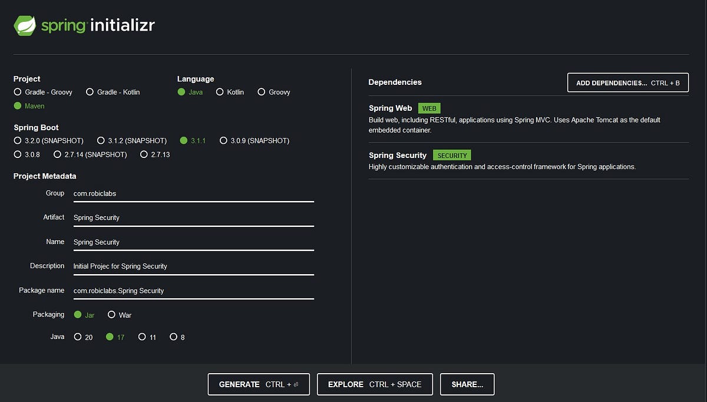Focus the Name input field
The height and width of the screenshot is (402, 707).
pos(193,242)
